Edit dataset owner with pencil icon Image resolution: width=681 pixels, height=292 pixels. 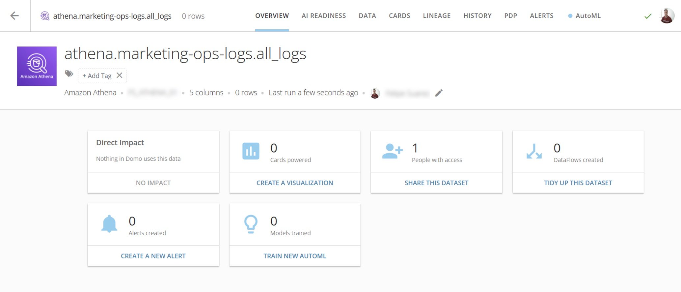439,93
